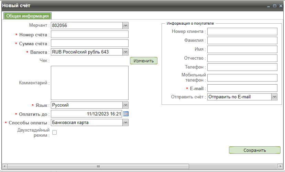Select the Фамилия text field
Viewport: 285px width, 172px height.
[x=242, y=40]
